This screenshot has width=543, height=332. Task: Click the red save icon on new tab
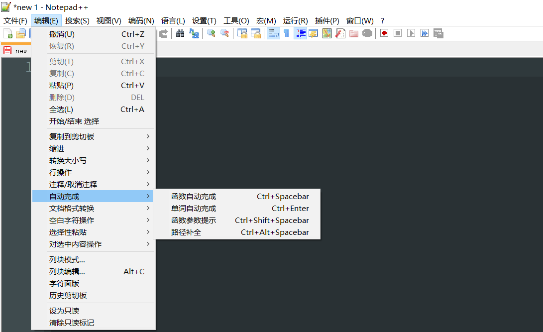7,51
